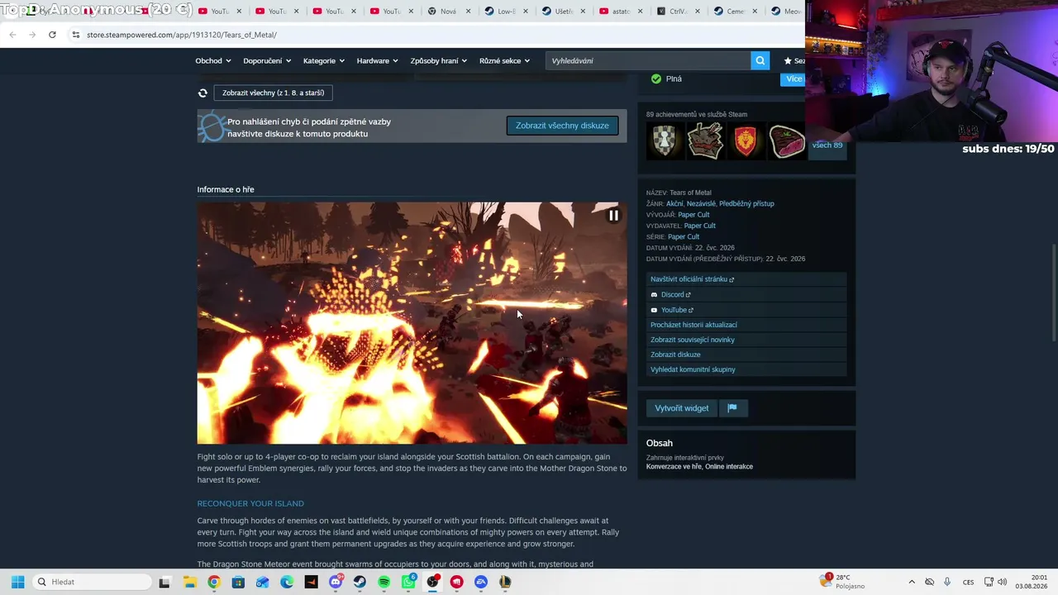Click the flag report button
This screenshot has width=1058, height=595.
coord(732,408)
